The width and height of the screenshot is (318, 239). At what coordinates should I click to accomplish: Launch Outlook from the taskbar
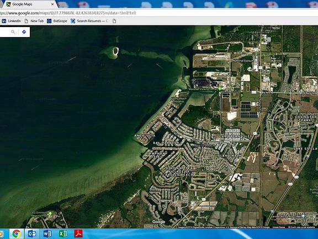pos(32,233)
